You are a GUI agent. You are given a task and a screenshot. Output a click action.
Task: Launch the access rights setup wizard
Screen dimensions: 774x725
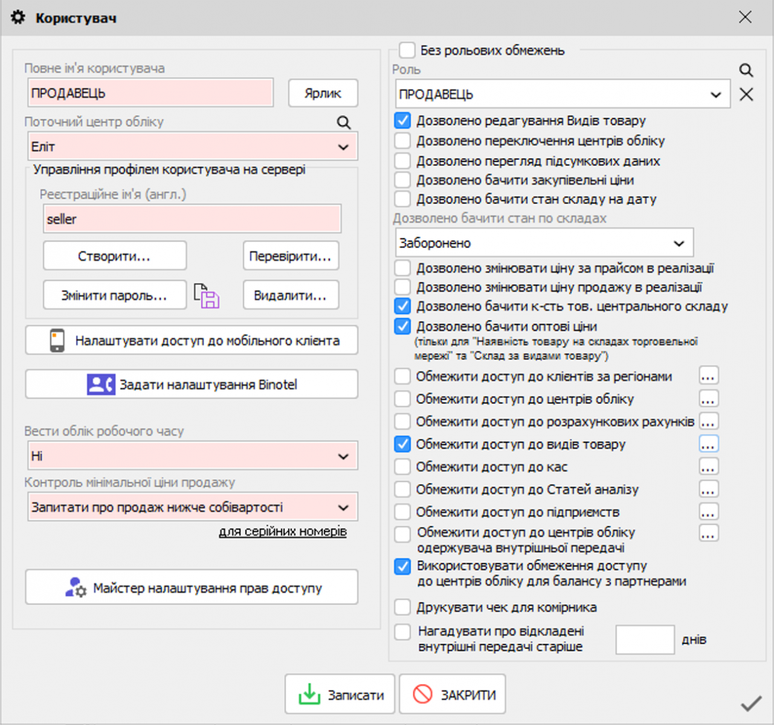tap(192, 588)
